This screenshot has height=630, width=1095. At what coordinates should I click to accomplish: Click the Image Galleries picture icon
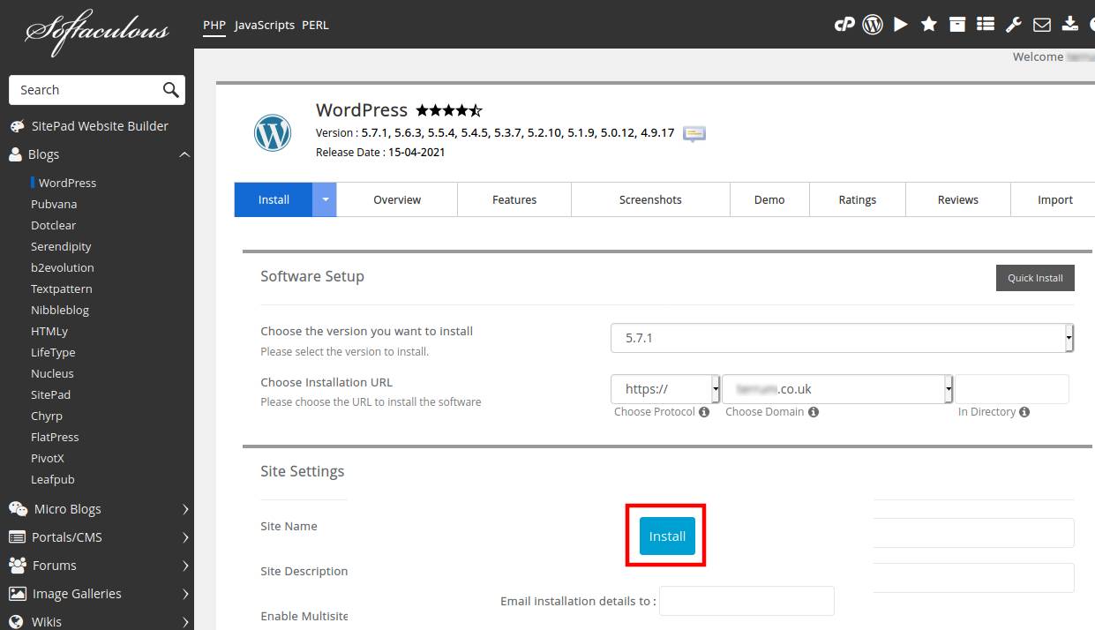pos(17,594)
